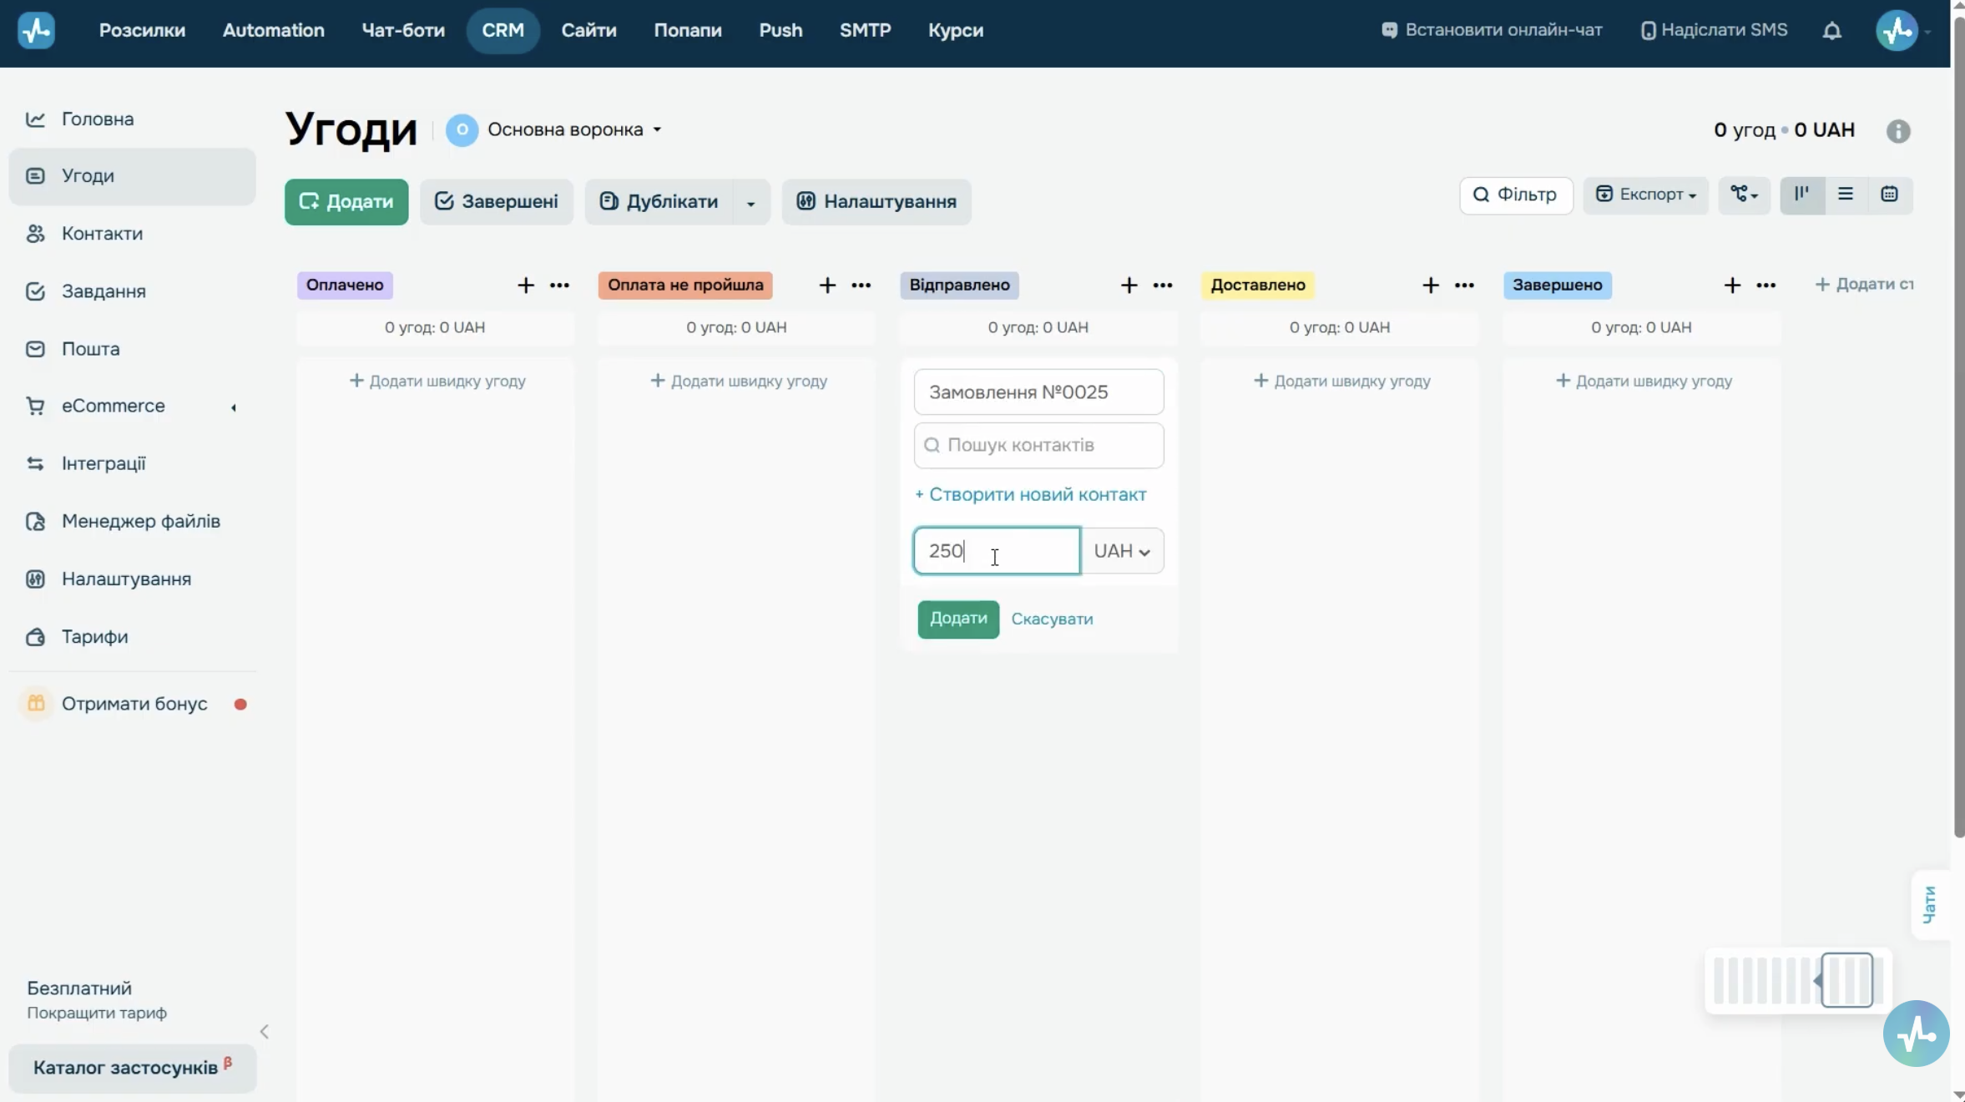Click Додати швидку угоду under Оплачено

point(437,382)
